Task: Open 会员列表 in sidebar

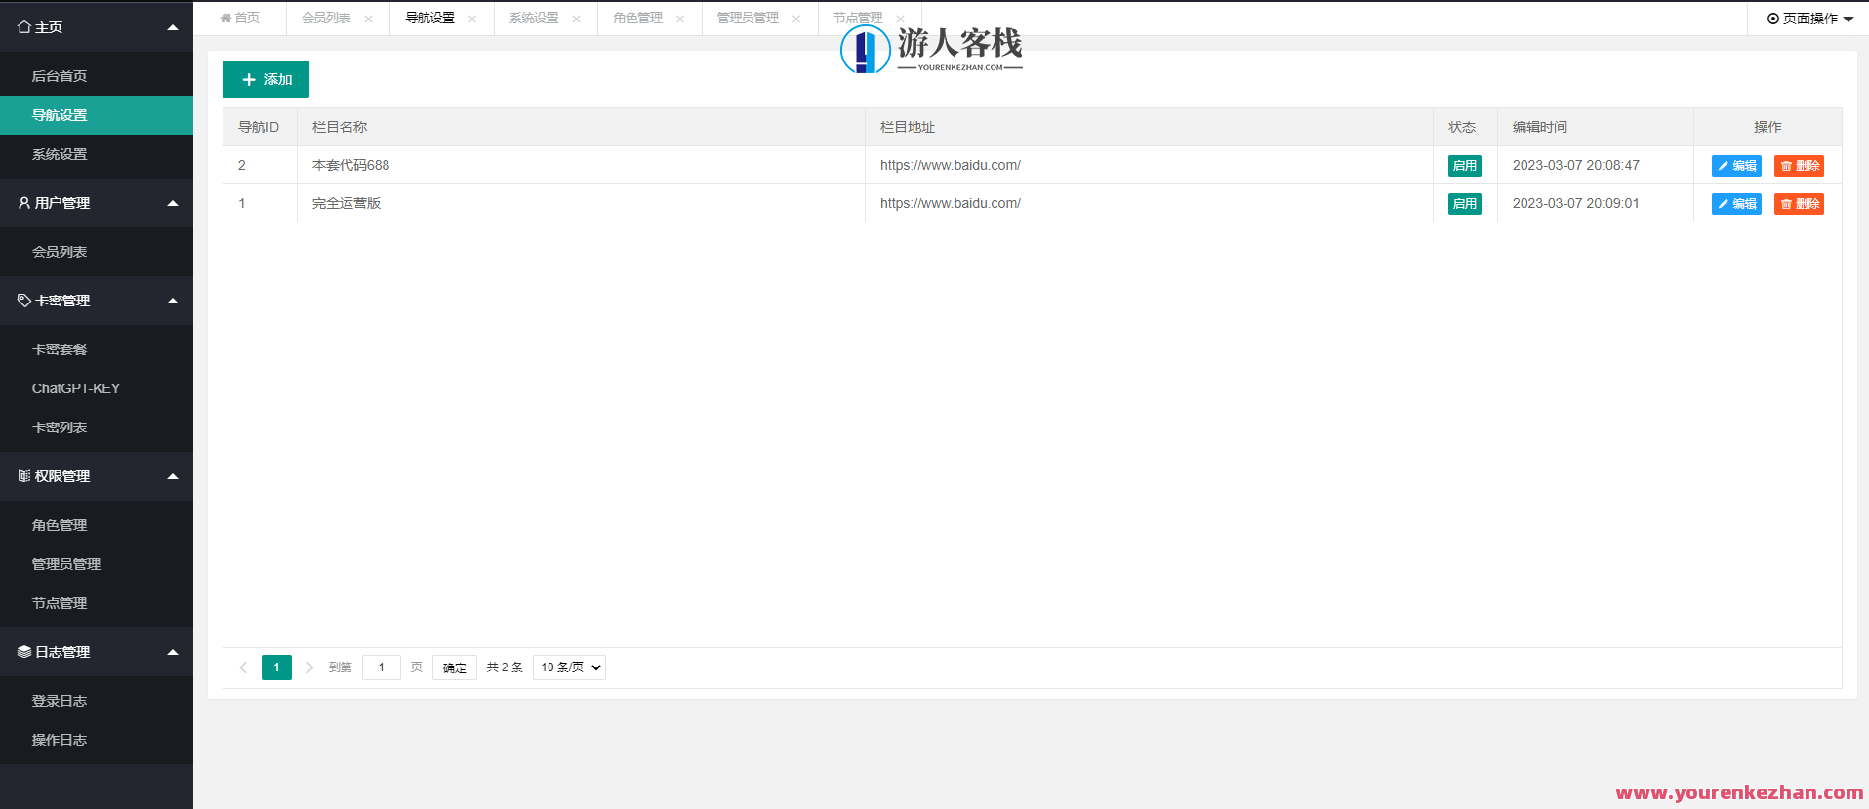Action: (97, 252)
